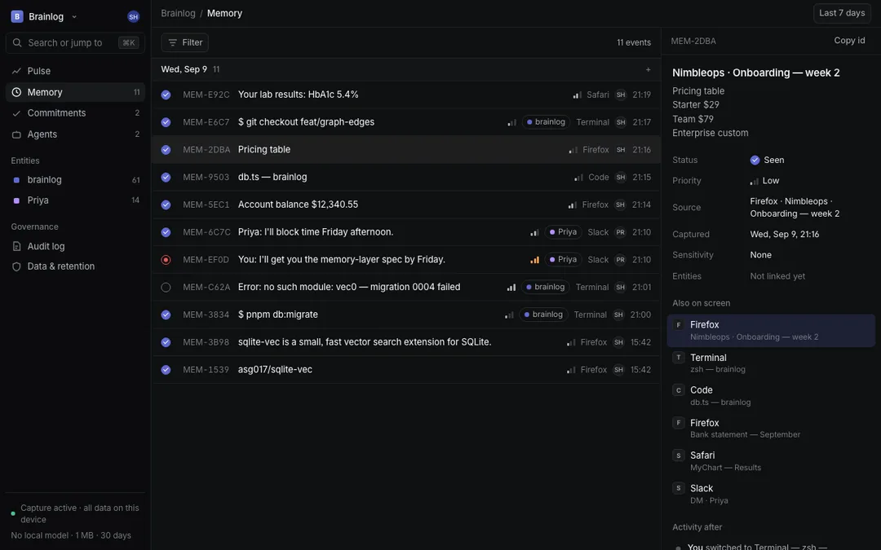Click priority bars on migration error row
The image size is (881, 550).
pyautogui.click(x=511, y=288)
